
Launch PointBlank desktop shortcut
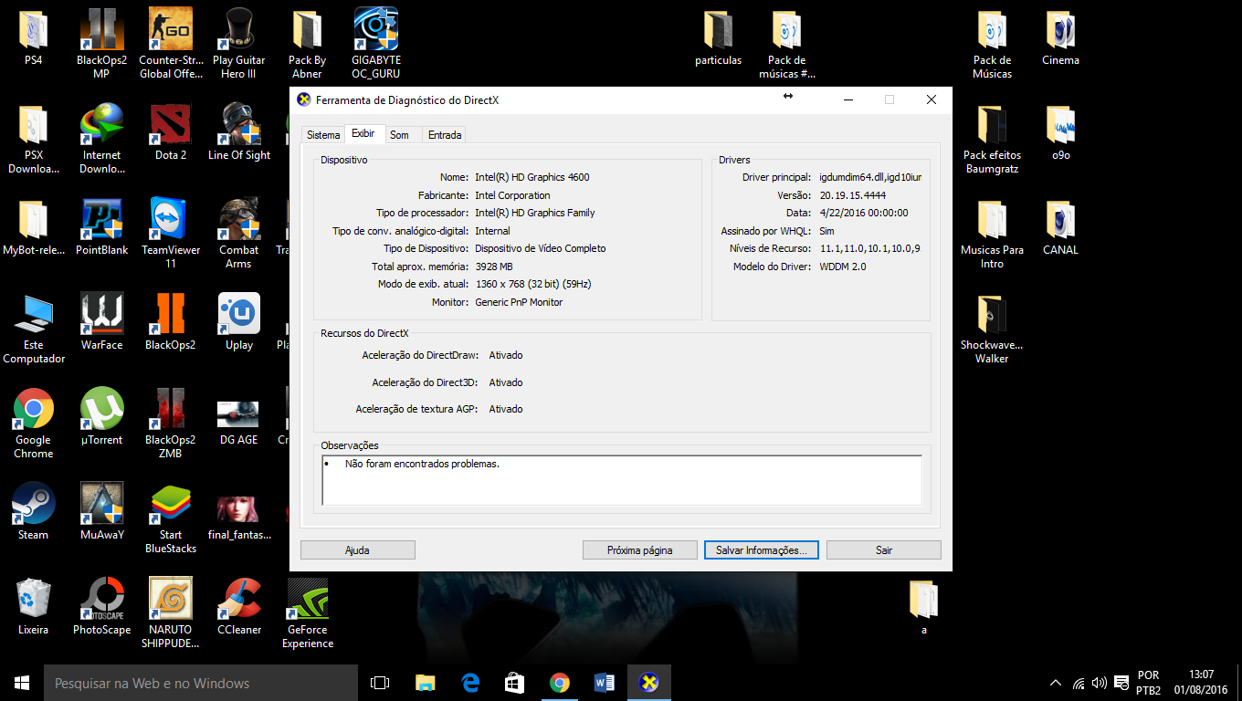coord(102,227)
